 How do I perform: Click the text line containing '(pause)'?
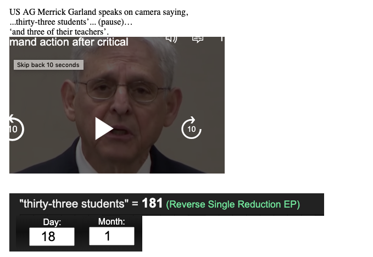71,22
